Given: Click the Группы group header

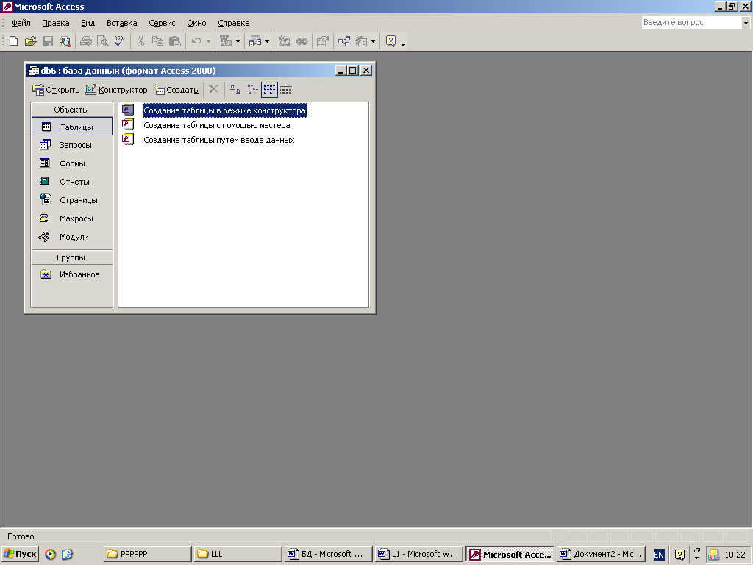Looking at the screenshot, I should (x=71, y=257).
